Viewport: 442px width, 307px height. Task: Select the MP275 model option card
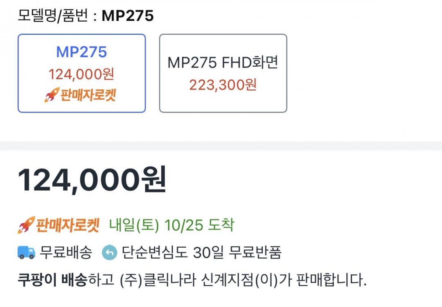[x=81, y=73]
